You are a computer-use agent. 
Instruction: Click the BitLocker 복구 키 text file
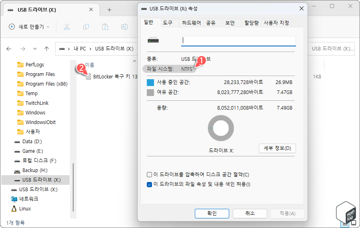(x=111, y=77)
